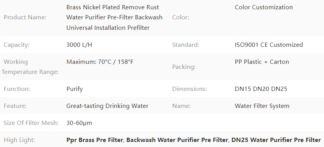The image size is (324, 147).
Task: Click the Packing label
Action: (x=184, y=67)
